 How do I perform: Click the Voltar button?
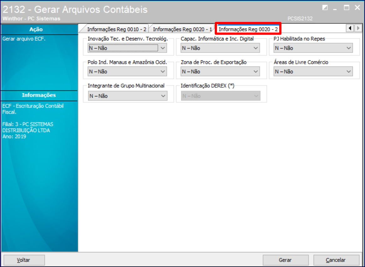(24, 260)
